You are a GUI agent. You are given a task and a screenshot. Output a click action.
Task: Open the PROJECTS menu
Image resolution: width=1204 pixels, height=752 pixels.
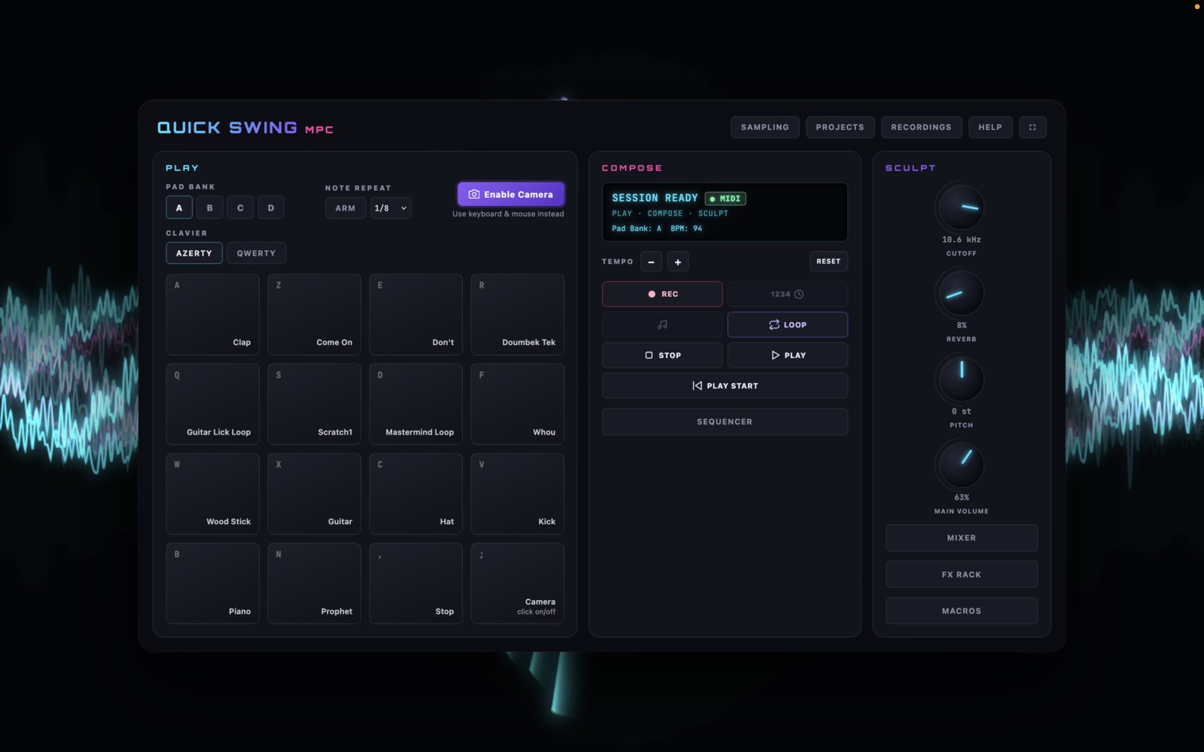[840, 127]
